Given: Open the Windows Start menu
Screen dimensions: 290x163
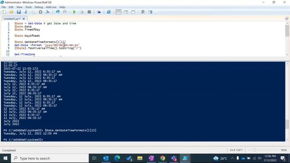Looking at the screenshot, I should 5,158.
